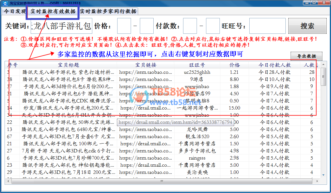Switch to the 今日发现 tab

click(15, 11)
